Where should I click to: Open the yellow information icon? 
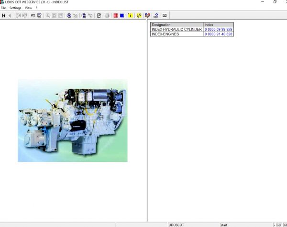(x=130, y=16)
